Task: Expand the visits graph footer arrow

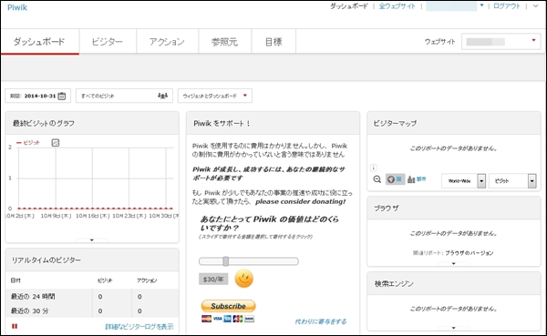Action: tap(92, 240)
